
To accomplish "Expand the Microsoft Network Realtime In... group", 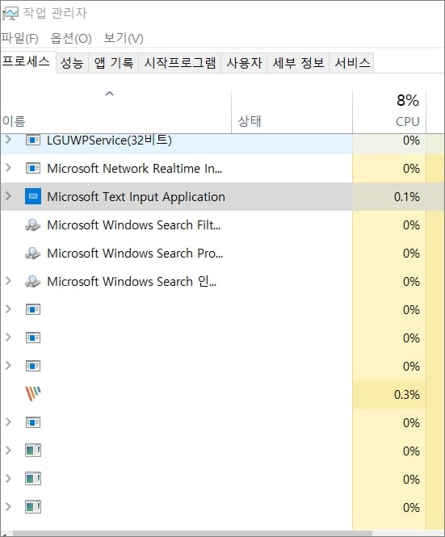I will (x=8, y=167).
